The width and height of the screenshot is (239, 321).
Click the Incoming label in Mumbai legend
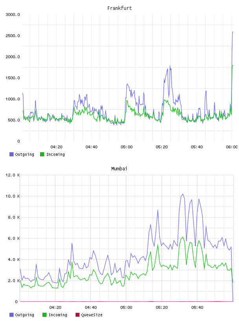pyautogui.click(x=58, y=315)
